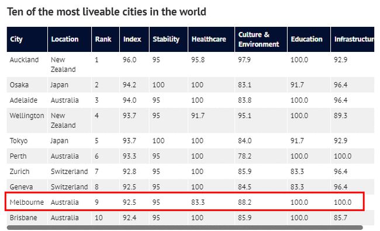Select the Melbourne city cell
The height and width of the screenshot is (231, 380).
pyautogui.click(x=27, y=202)
